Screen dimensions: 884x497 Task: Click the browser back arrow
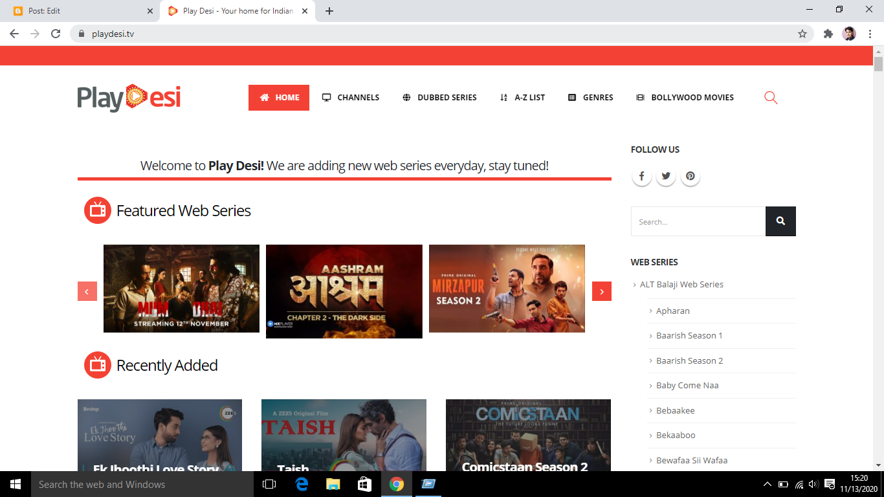(14, 34)
